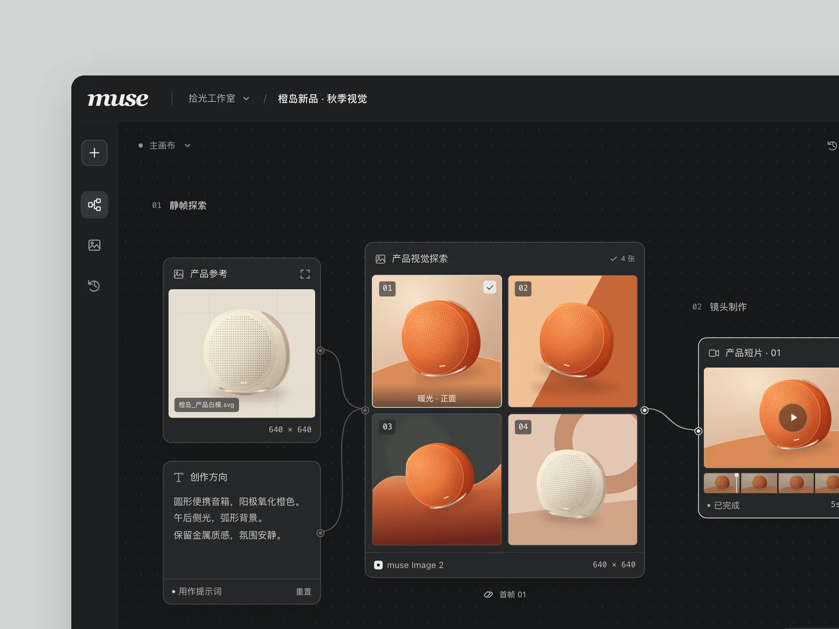Click the image icon beside 产品视觉探索
839x629 pixels.
381,259
